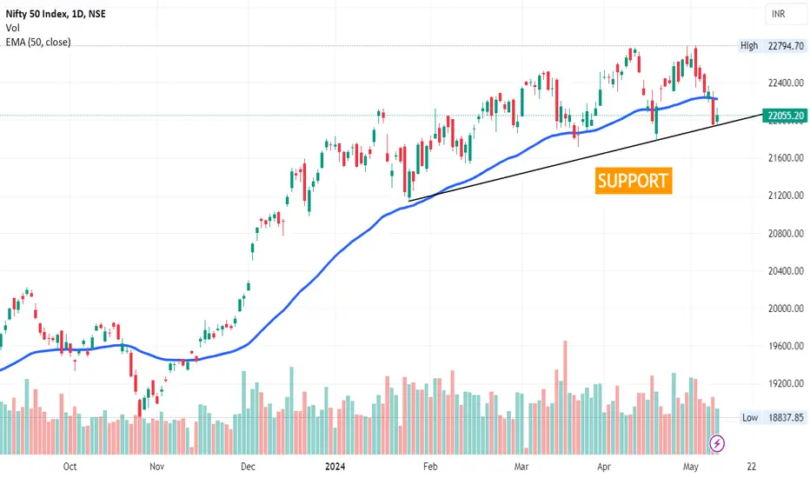Click the current price tag 22055.20
The height and width of the screenshot is (478, 810).
(785, 116)
